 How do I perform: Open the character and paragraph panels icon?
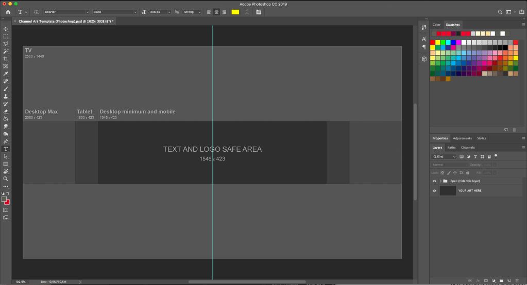coord(259,12)
